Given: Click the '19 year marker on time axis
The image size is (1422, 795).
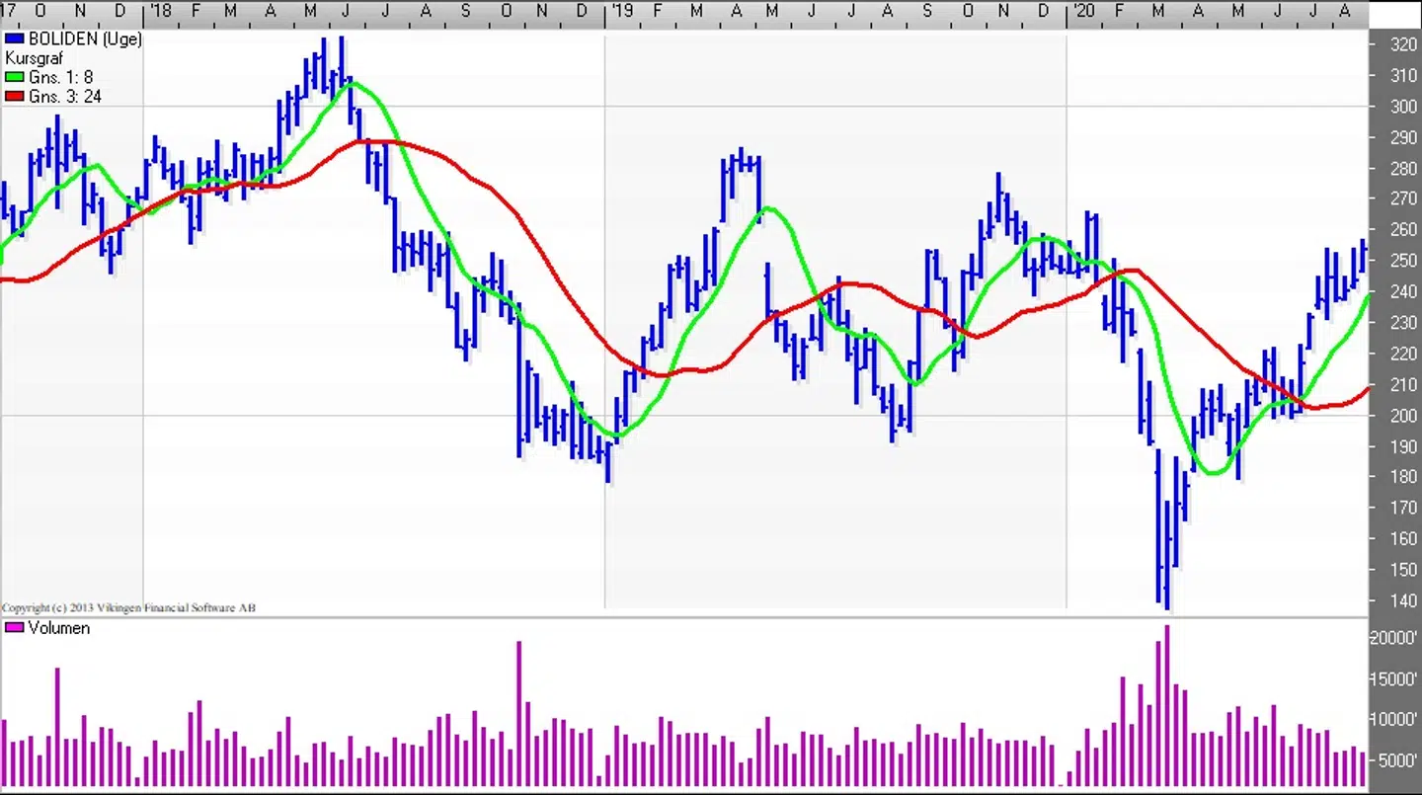Looking at the screenshot, I should 621,11.
